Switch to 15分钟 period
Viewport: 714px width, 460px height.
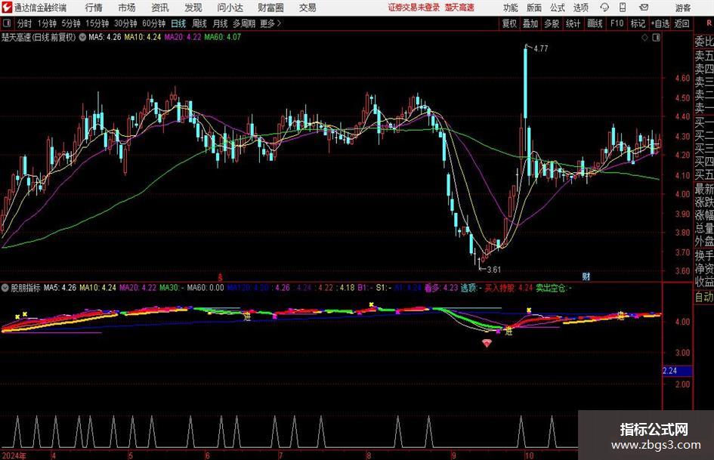(97, 23)
